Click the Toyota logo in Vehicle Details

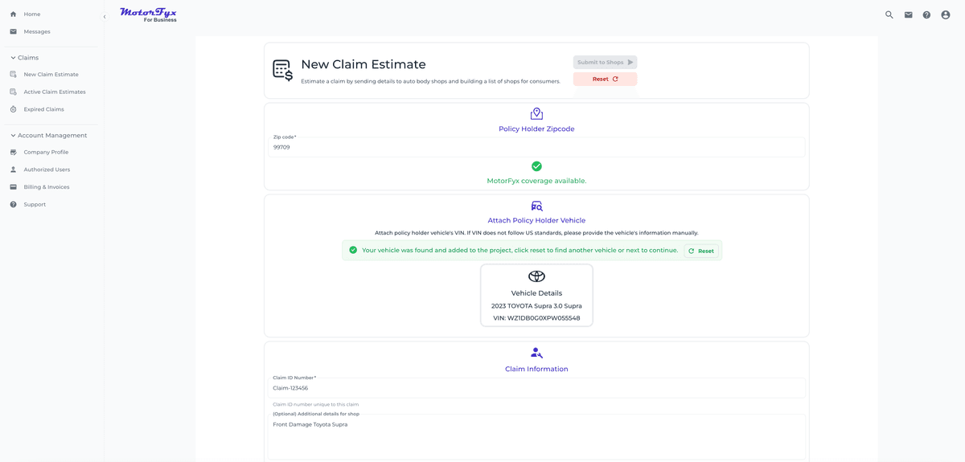pos(536,276)
